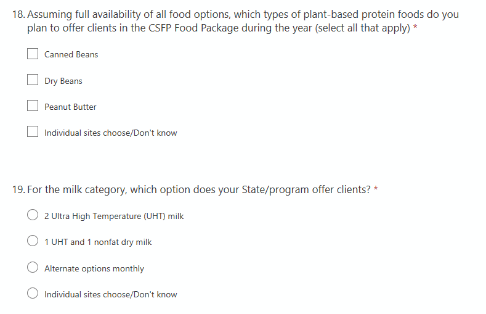Click the Canned Beans label text
This screenshot has width=486, height=314.
[x=71, y=54]
